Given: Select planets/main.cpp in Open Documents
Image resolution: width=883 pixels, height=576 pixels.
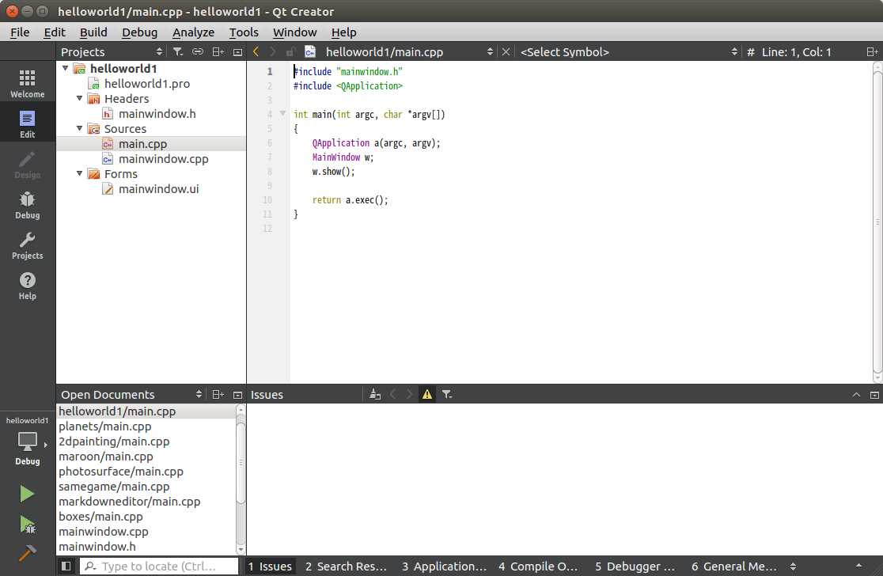Looking at the screenshot, I should point(105,426).
